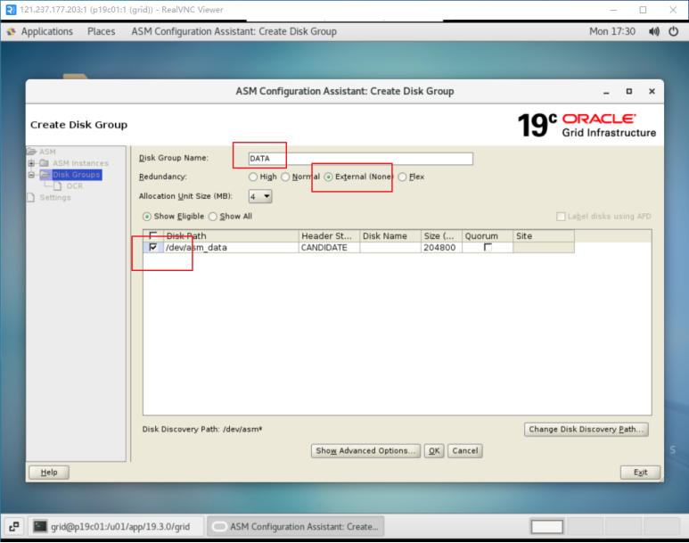Open the power menu icon in top panel
The width and height of the screenshot is (689, 543).
(x=674, y=32)
